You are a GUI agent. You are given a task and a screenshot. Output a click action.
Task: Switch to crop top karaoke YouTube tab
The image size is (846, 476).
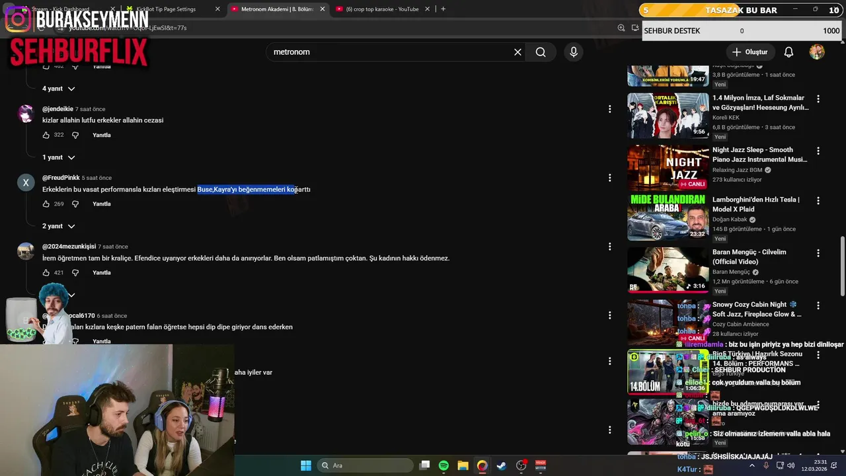pos(383,9)
